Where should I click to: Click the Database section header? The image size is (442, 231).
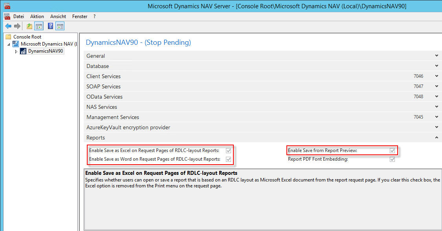click(262, 66)
